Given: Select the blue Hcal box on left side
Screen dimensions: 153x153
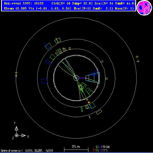Looking at the screenshot, I should 44,81.
